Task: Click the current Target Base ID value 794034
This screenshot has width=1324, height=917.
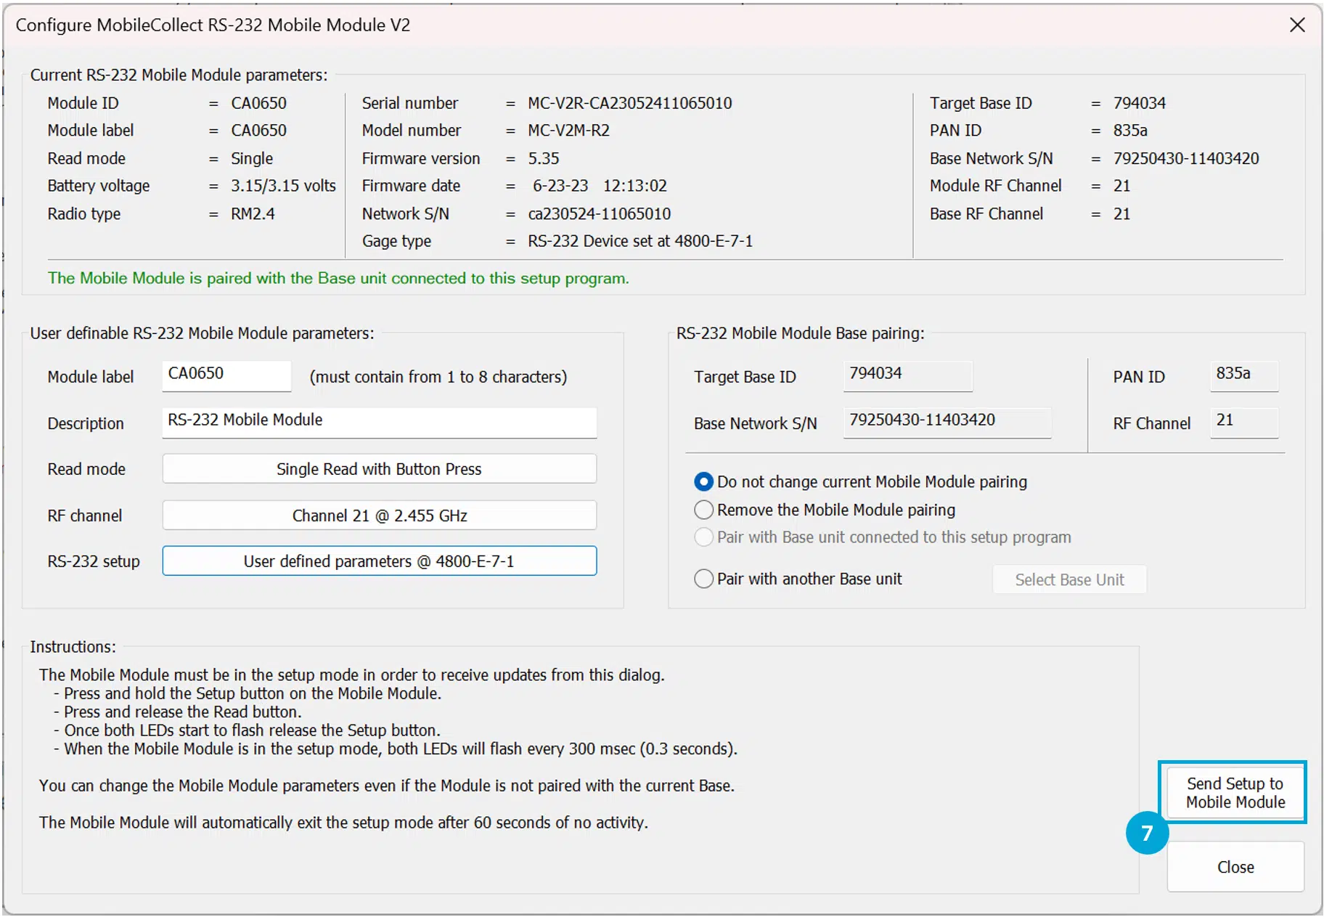Action: pyautogui.click(x=1140, y=103)
